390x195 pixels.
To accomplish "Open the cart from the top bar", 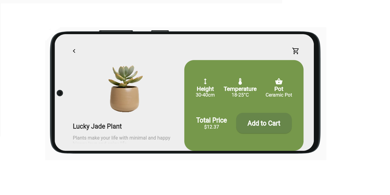I will [x=295, y=51].
